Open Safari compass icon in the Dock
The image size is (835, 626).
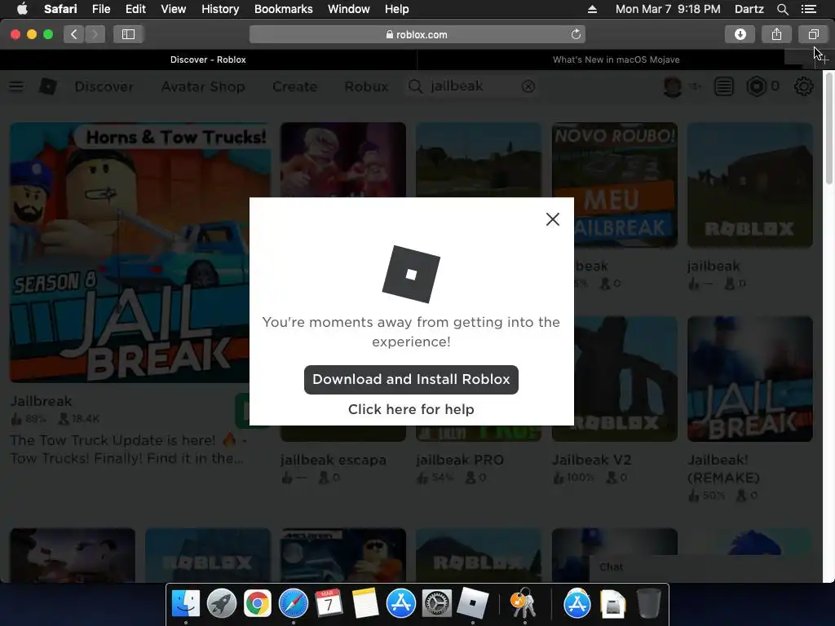tap(294, 603)
